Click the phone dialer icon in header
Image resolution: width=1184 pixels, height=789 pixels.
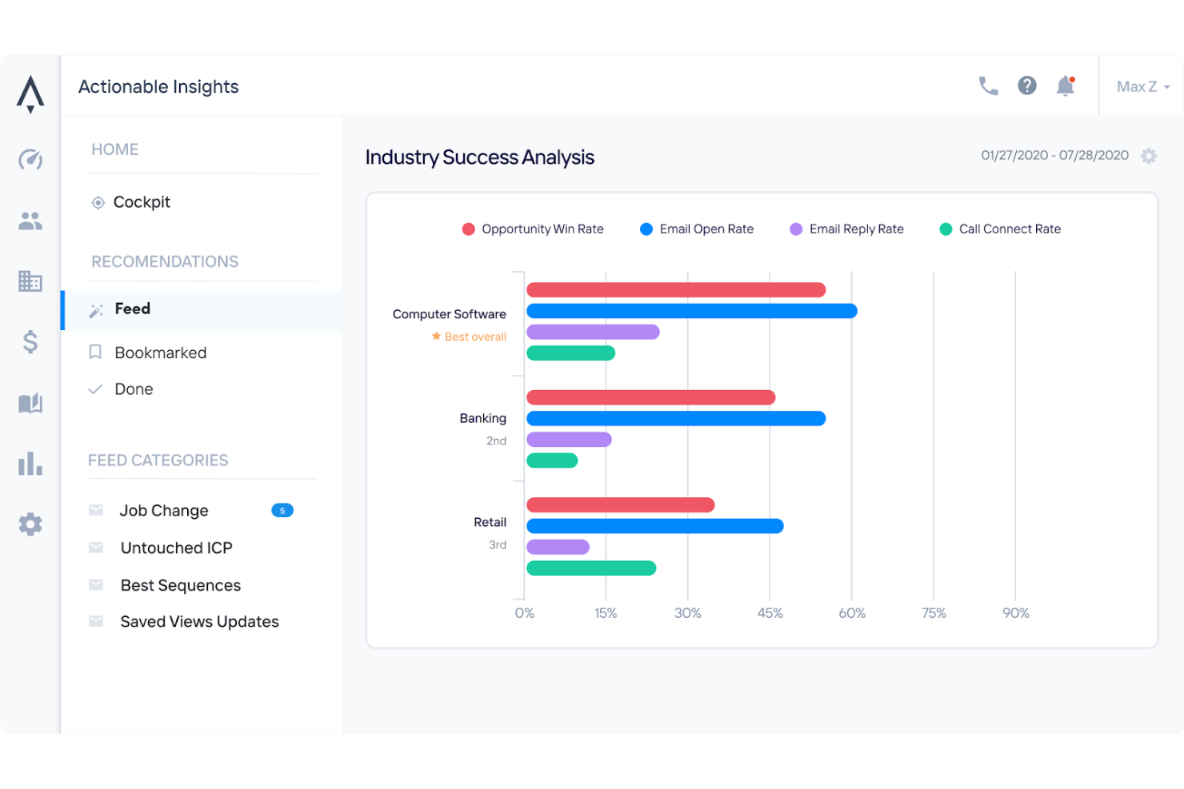[x=988, y=86]
